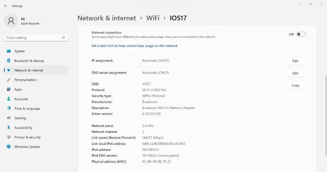Open Bluetooth & devices icon

(x=9, y=61)
